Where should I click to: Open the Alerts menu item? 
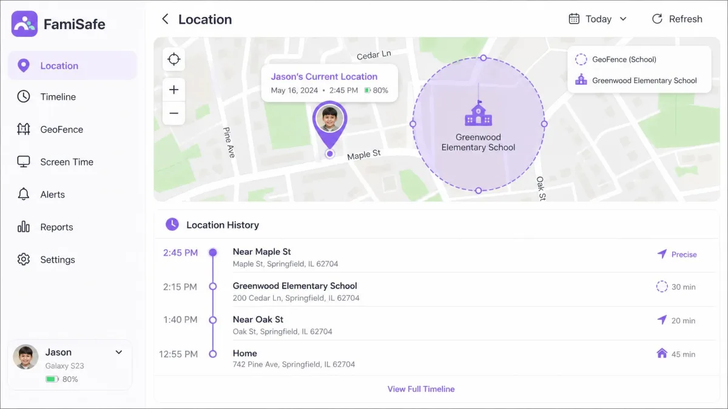(72, 195)
